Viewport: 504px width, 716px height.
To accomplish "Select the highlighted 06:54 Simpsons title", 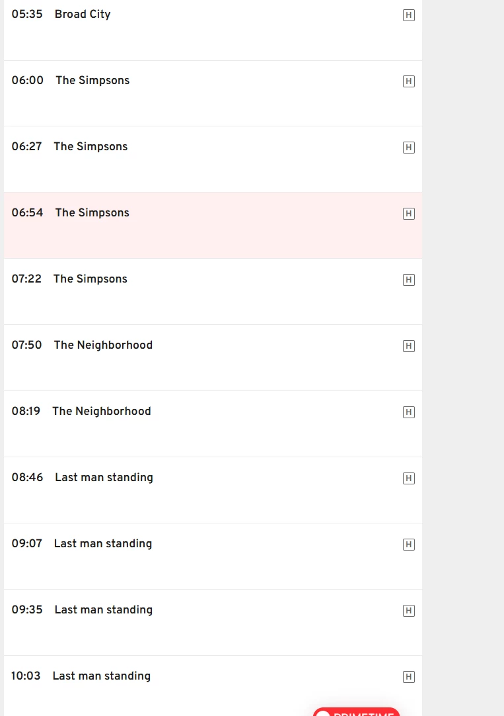I will 92,213.
